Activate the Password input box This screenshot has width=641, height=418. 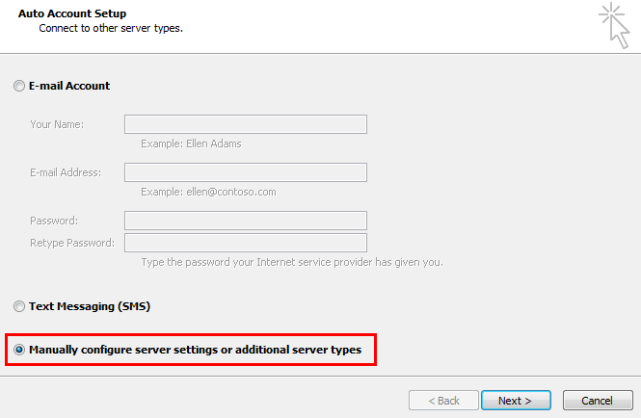(x=246, y=221)
